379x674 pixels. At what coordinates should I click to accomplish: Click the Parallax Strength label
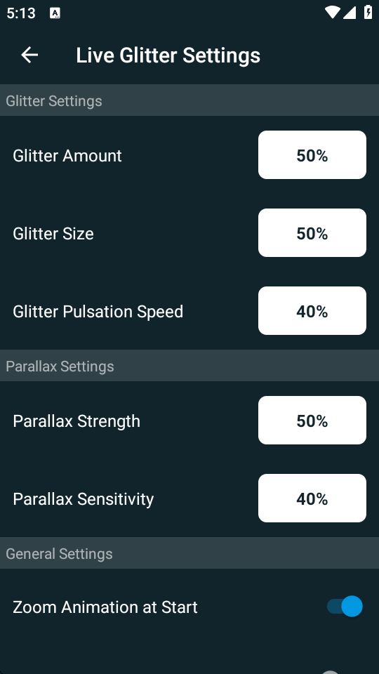(77, 421)
